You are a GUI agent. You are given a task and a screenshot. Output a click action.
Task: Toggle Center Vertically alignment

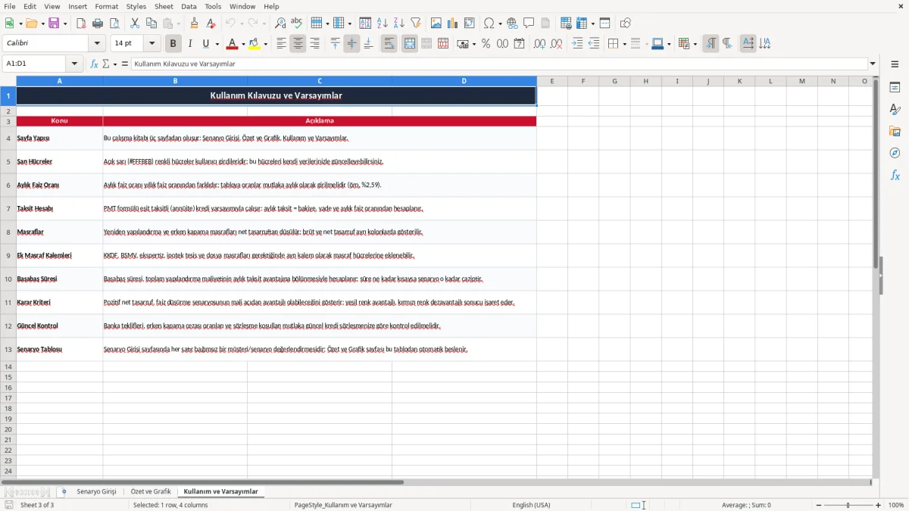point(351,44)
